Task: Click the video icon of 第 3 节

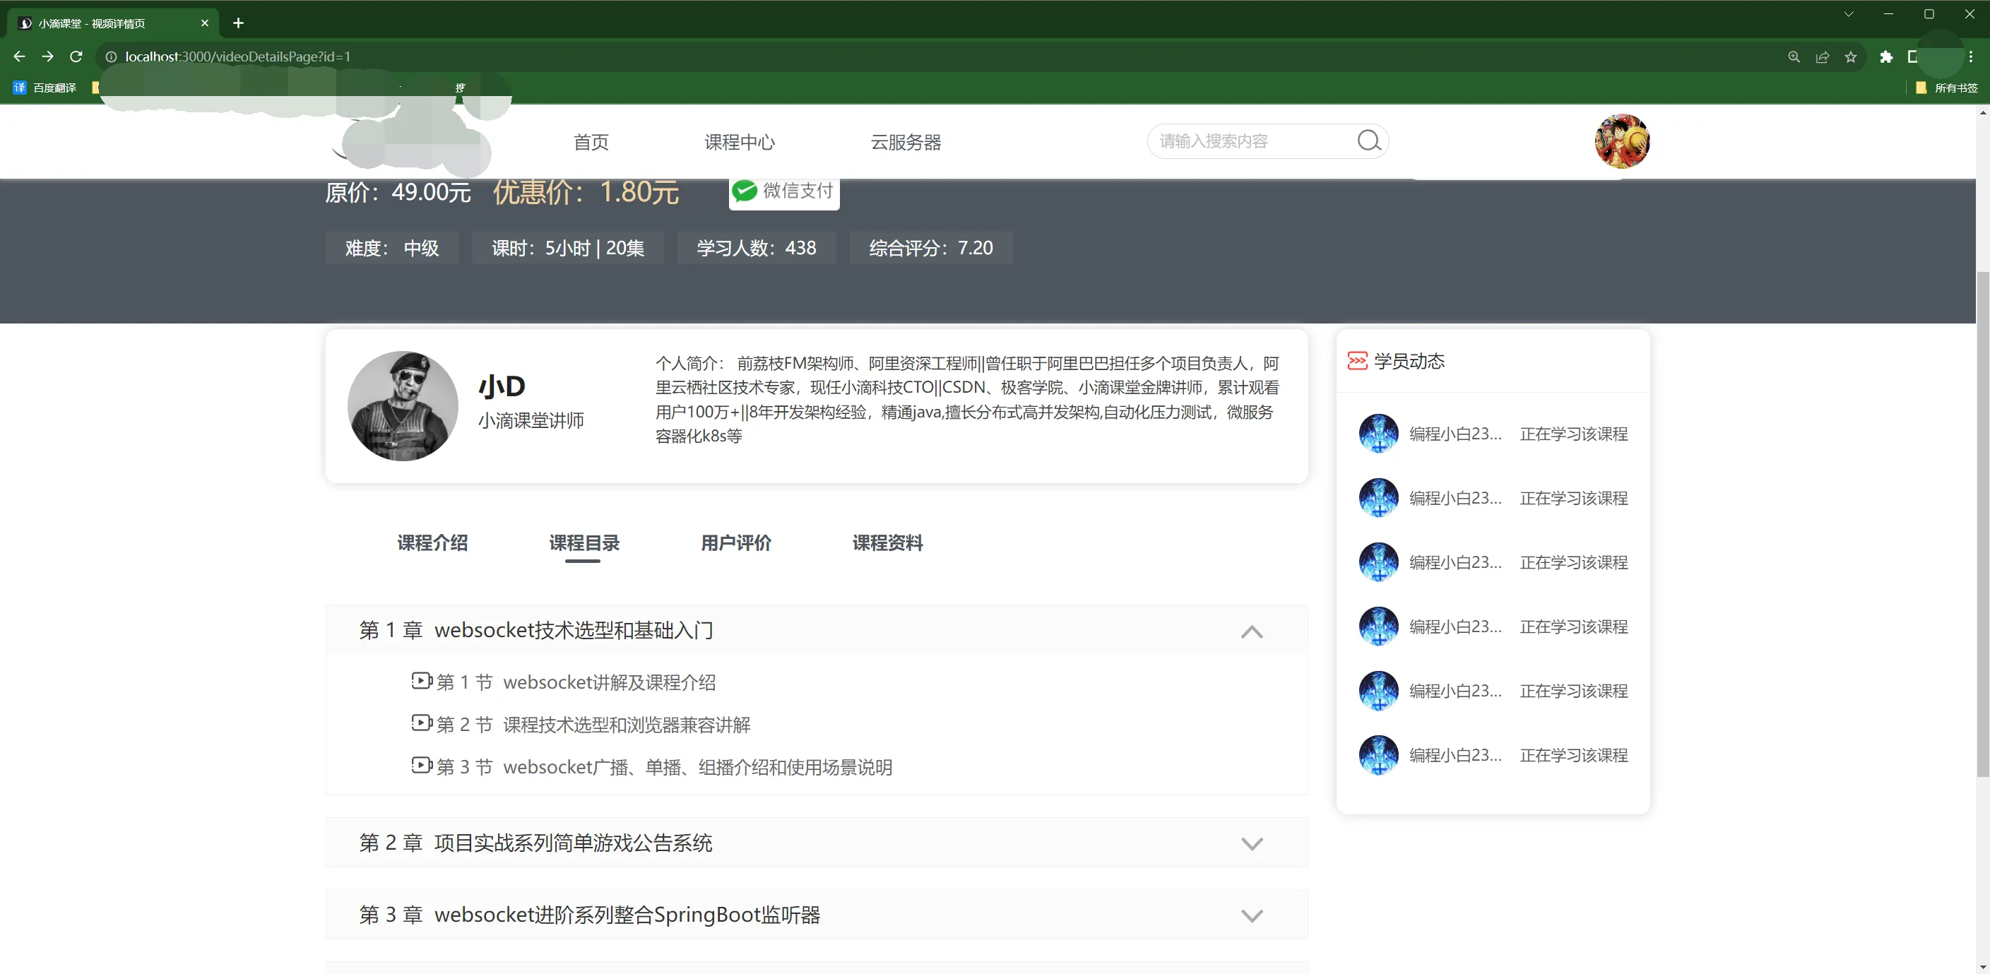Action: 421,766
